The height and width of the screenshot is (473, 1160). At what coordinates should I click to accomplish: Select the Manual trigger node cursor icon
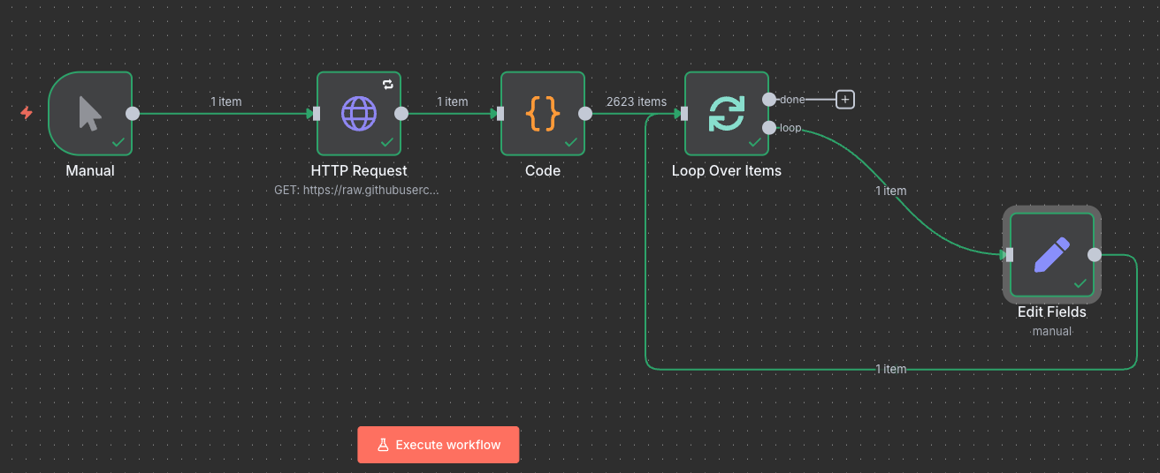coord(90,114)
